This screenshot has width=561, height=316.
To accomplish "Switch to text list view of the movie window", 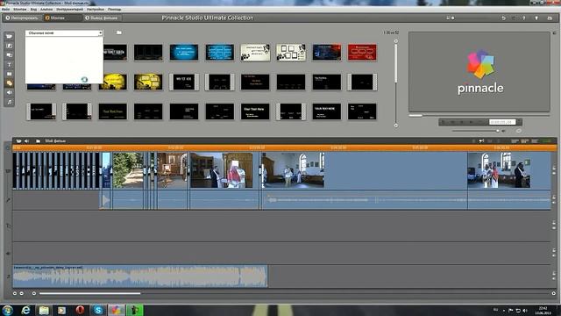I will point(535,141).
